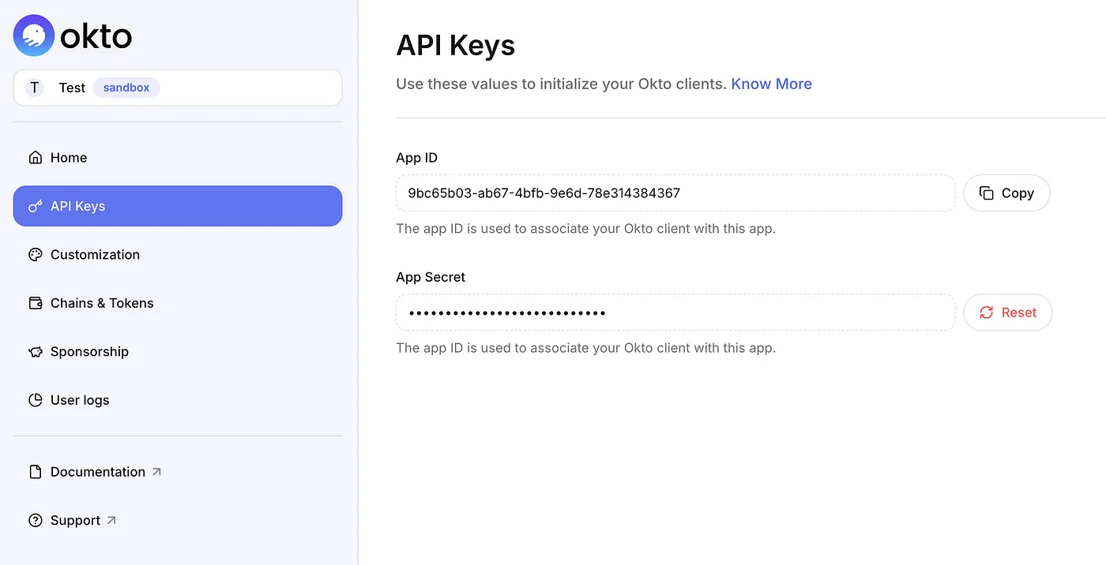This screenshot has height=565, width=1106.
Task: Open Support link in sidebar
Action: pyautogui.click(x=178, y=520)
